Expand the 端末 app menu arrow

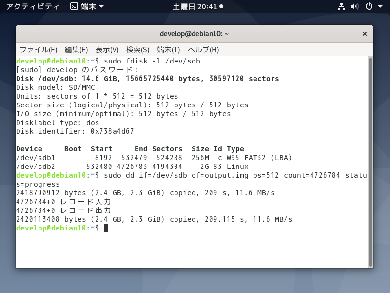click(101, 7)
